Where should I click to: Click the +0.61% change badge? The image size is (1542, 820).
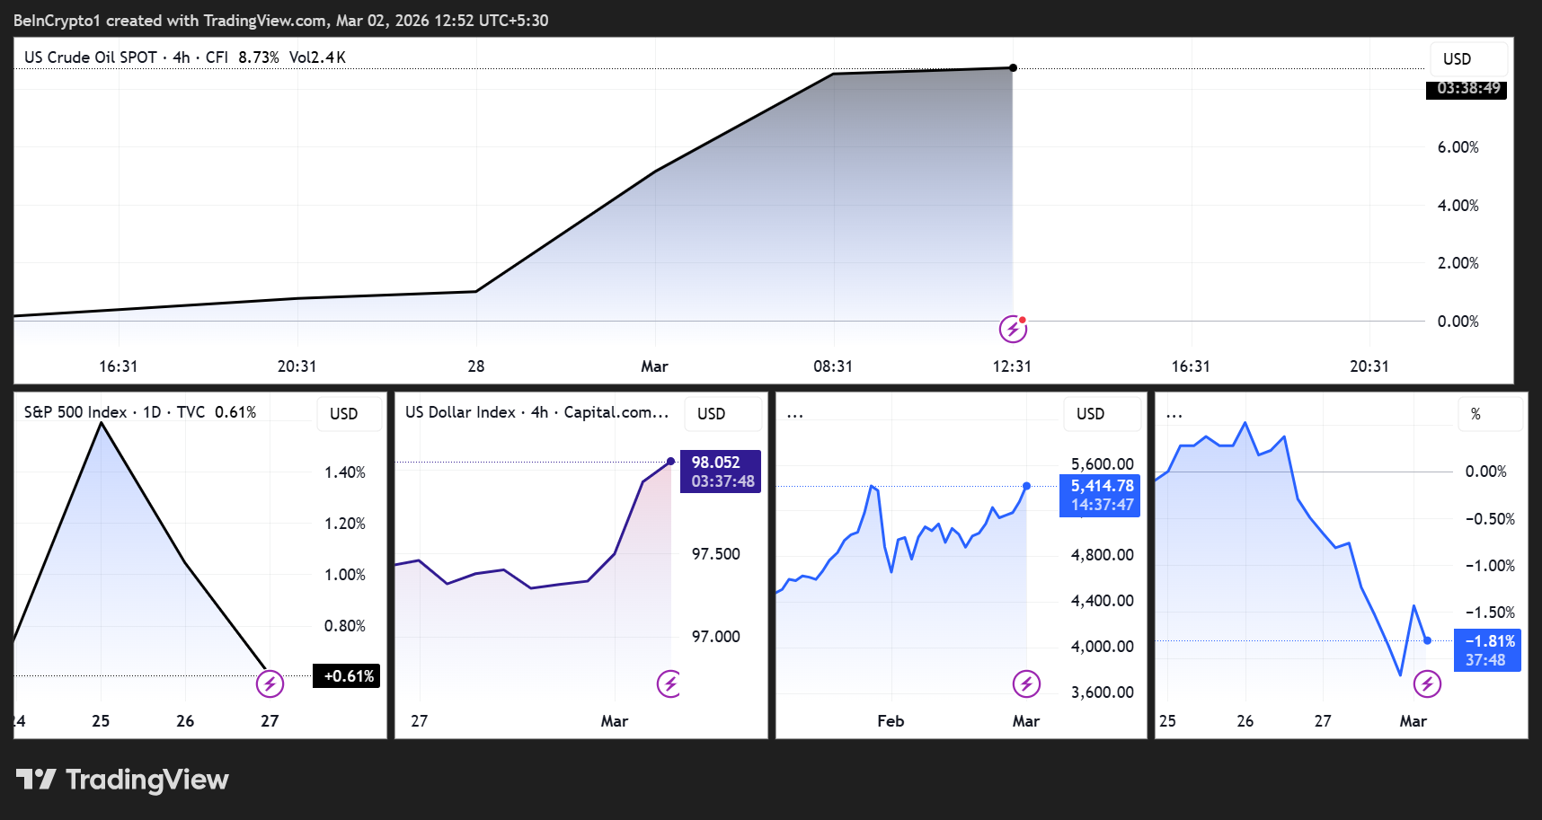click(345, 675)
